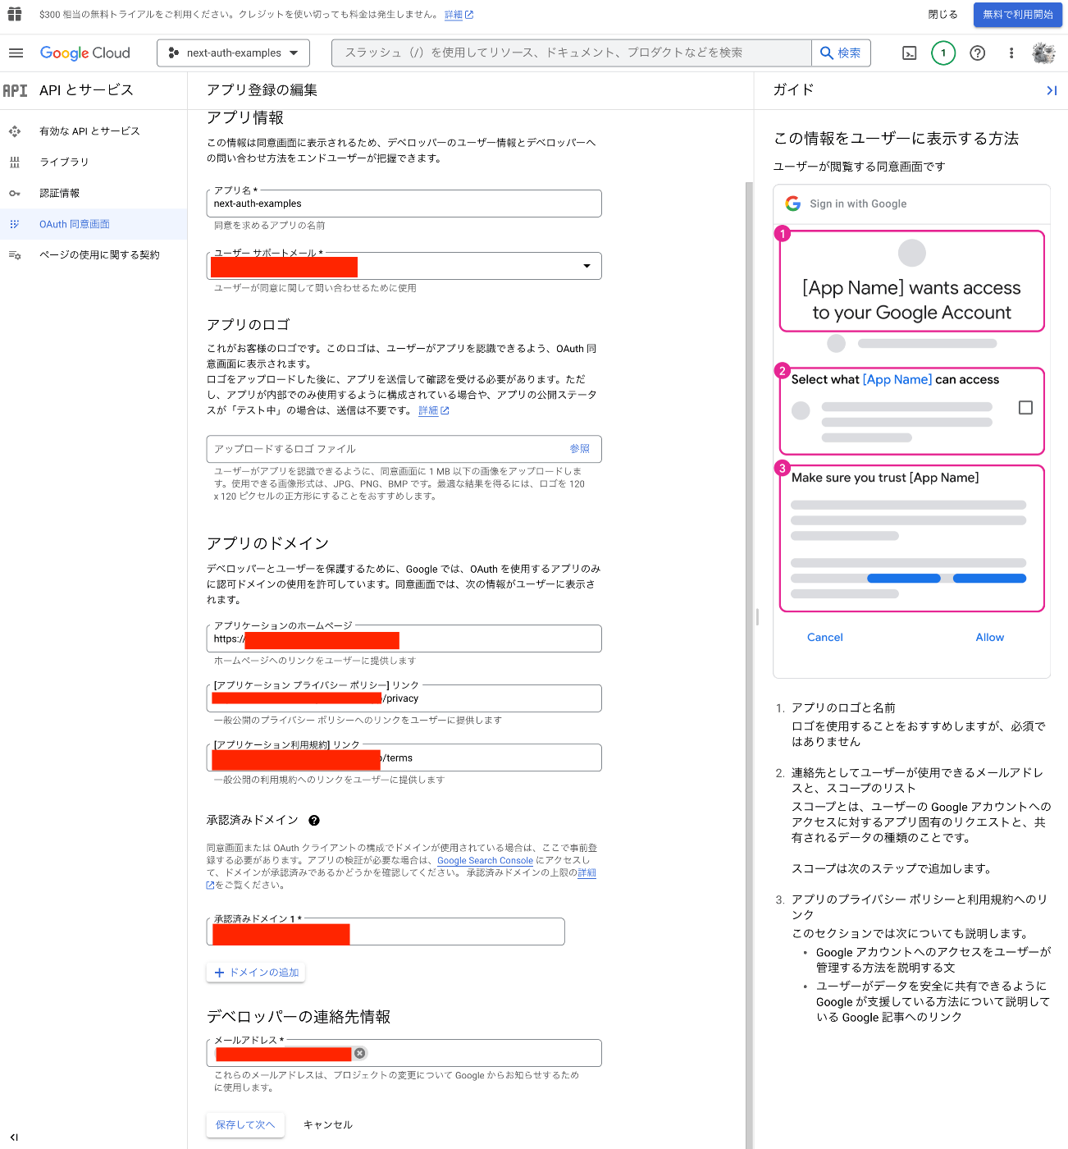
Task: Go to 有効な API とサービス
Action: click(x=89, y=131)
